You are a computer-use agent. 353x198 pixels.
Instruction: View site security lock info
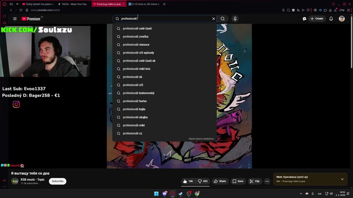pos(27,10)
